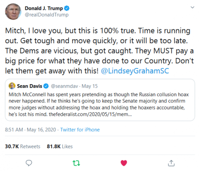Open thefederalist.com article link
Viewport: 200px width, 171px height.
[x=90, y=114]
